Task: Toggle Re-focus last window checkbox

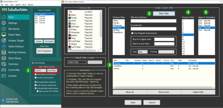Action: tap(36, 77)
